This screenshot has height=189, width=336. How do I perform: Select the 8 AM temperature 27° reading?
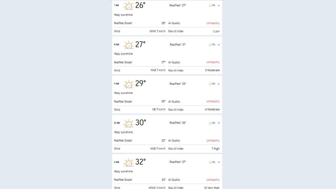coord(140,45)
